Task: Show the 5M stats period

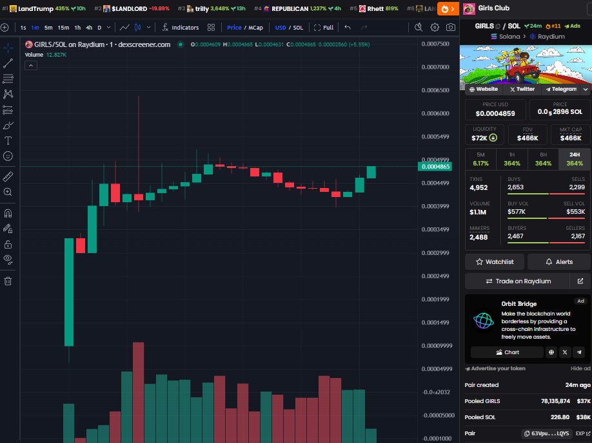Action: [x=480, y=159]
